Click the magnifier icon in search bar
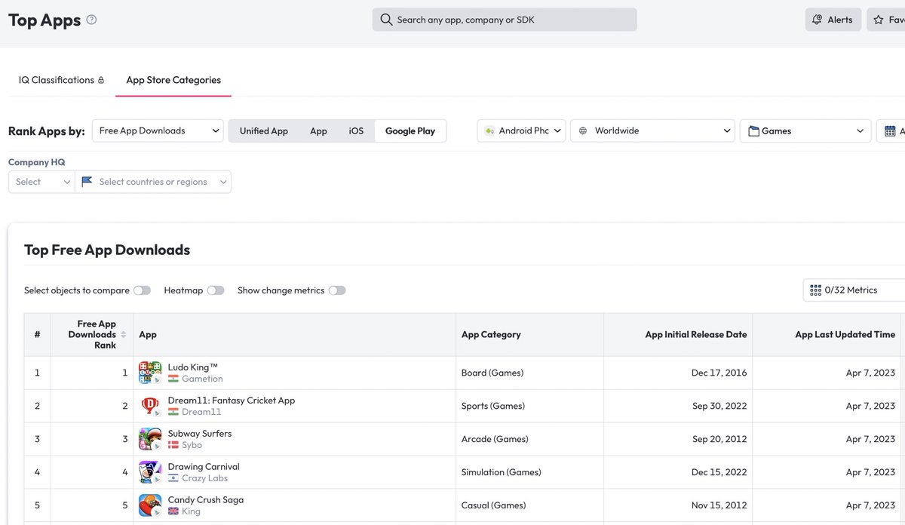This screenshot has height=525, width=905. coord(386,20)
